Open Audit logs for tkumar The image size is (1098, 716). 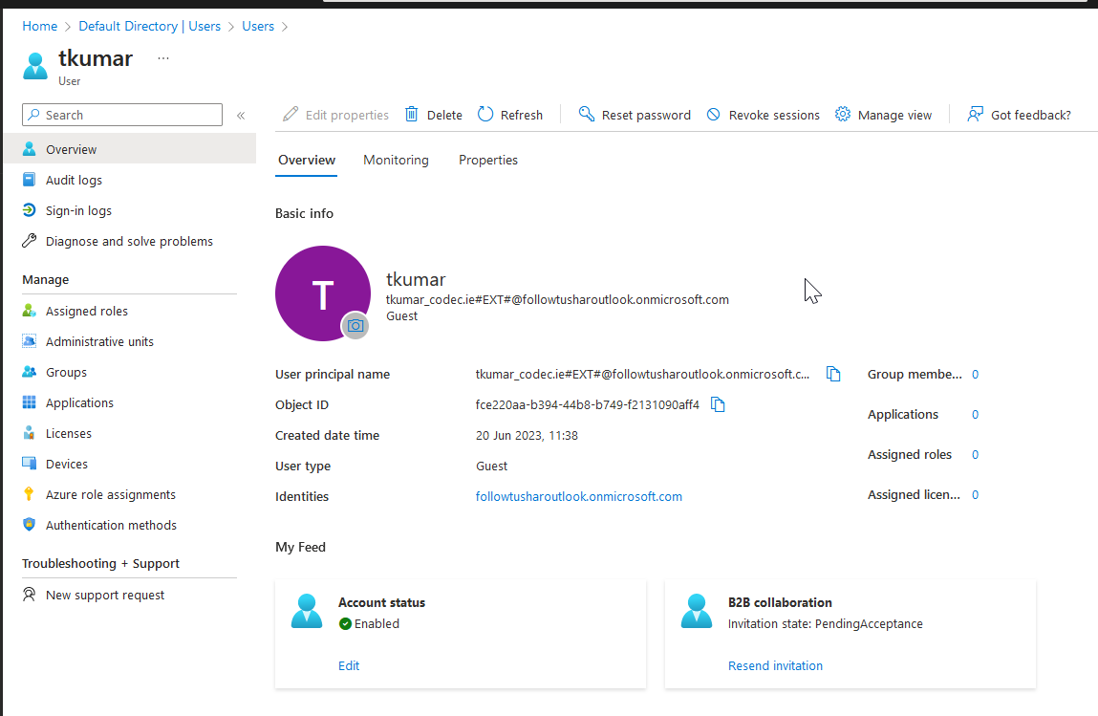coord(75,180)
